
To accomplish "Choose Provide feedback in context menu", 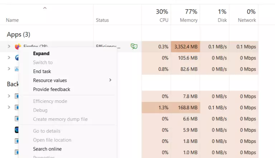I will (52, 89).
